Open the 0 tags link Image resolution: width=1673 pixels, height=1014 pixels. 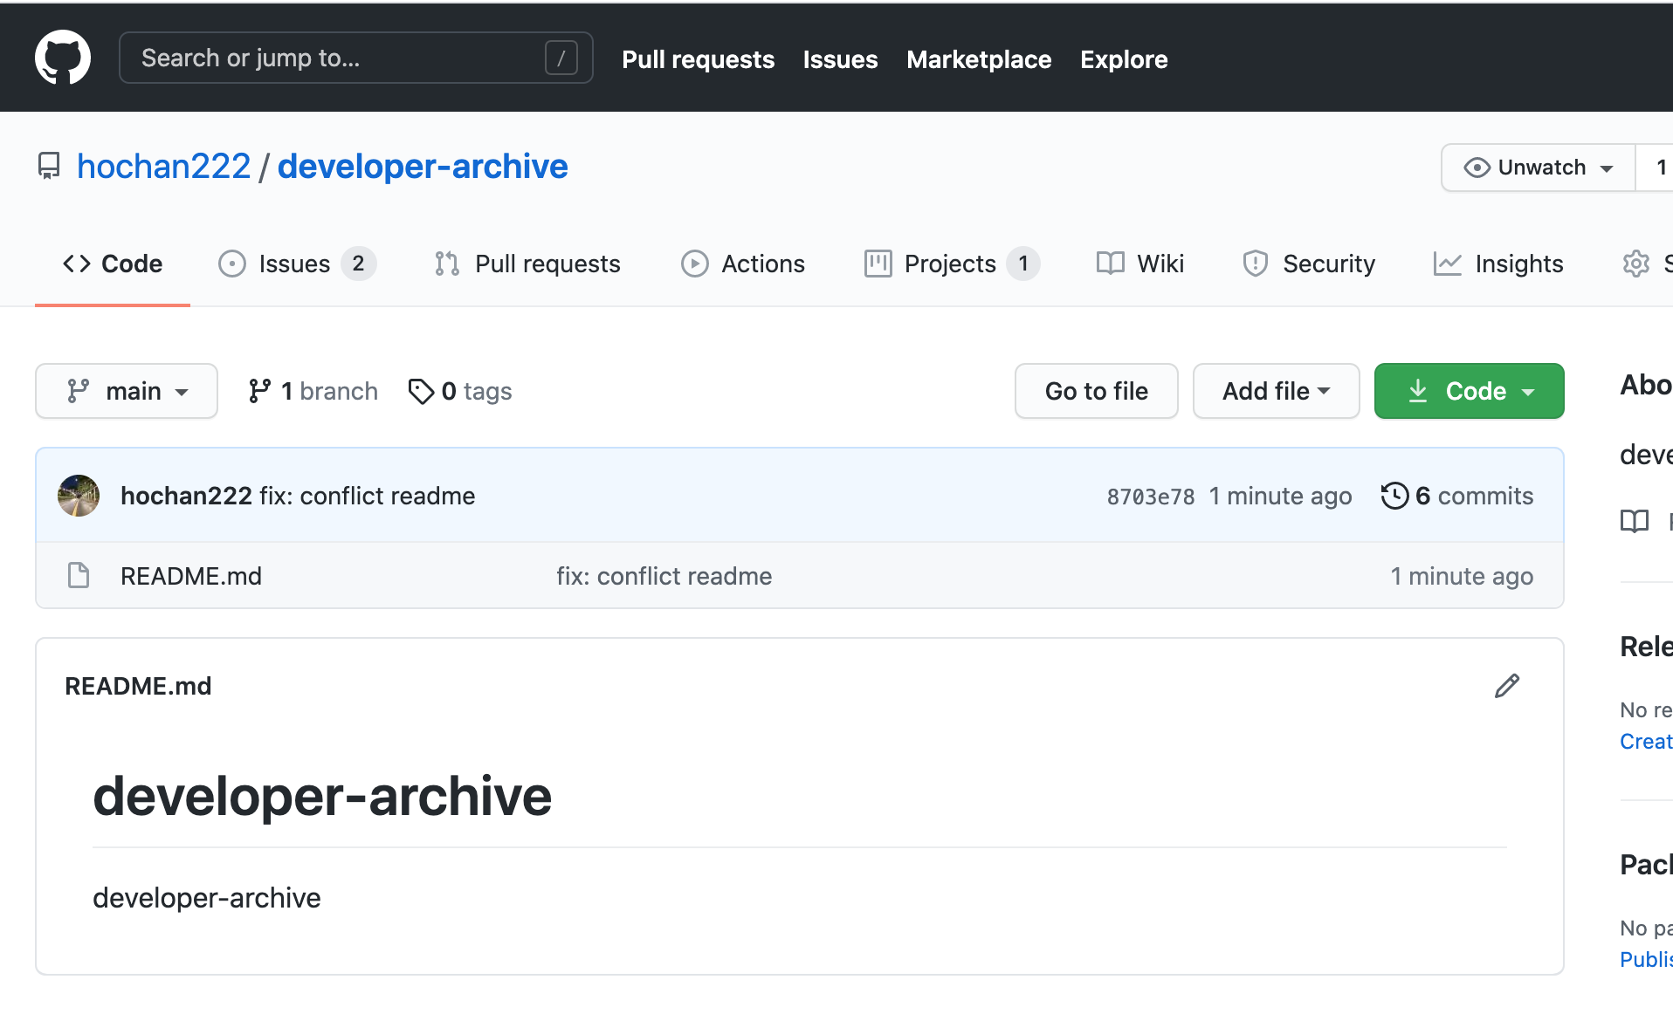459,391
